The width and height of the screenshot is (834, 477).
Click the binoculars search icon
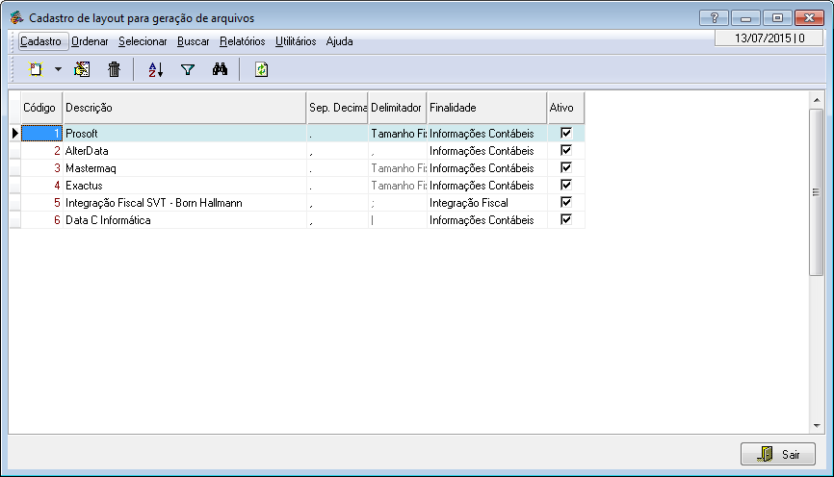point(219,69)
